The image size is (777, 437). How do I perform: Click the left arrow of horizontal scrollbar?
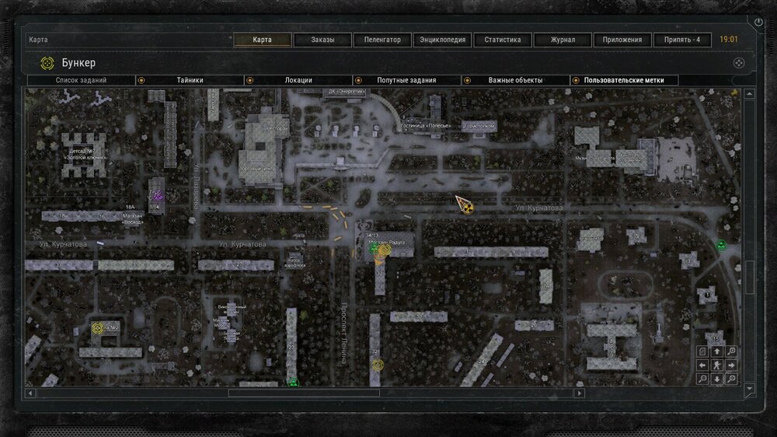click(30, 393)
